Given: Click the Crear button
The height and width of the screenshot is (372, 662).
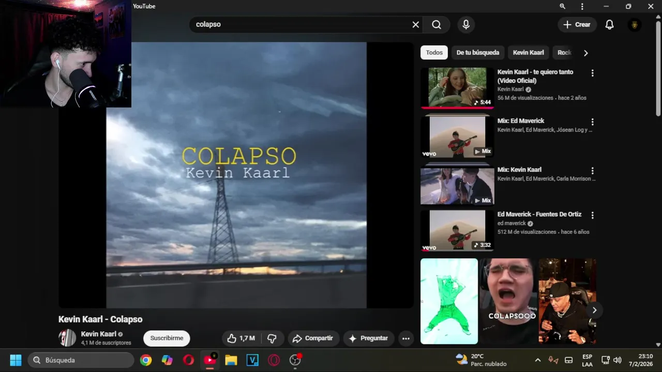Looking at the screenshot, I should pos(577,25).
